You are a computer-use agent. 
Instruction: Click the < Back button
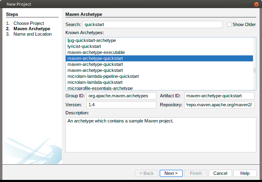(x=146, y=173)
